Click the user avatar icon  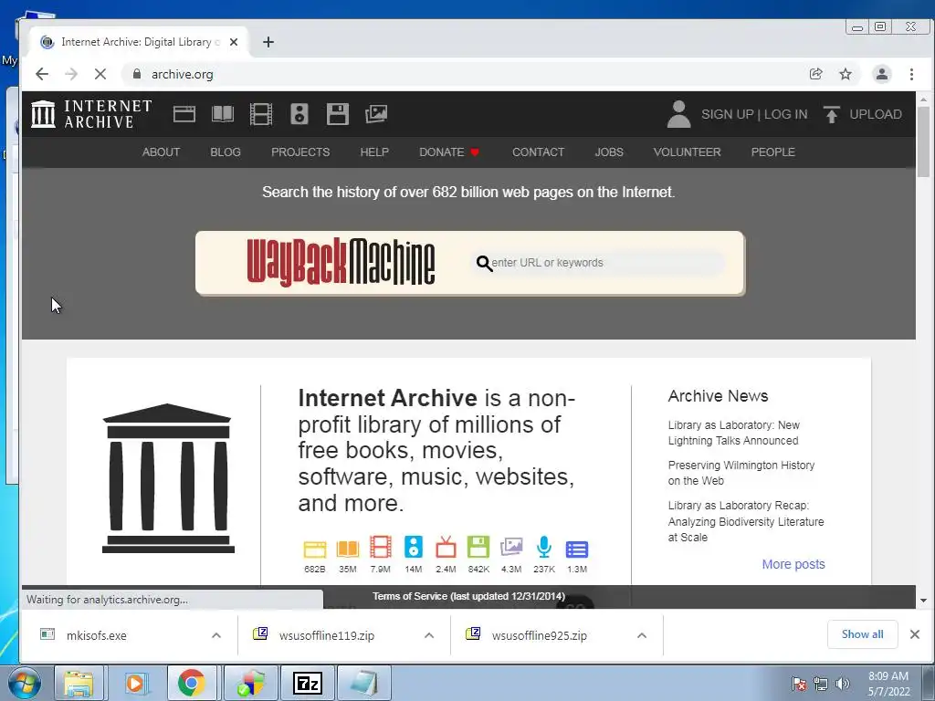point(678,114)
